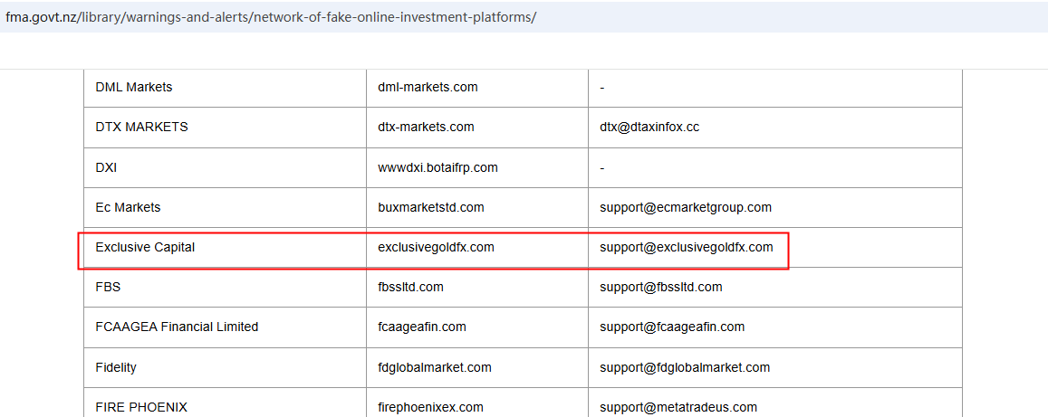The height and width of the screenshot is (417, 1048).
Task: Select the fbssltd.com domain cell
Action: pyautogui.click(x=477, y=287)
